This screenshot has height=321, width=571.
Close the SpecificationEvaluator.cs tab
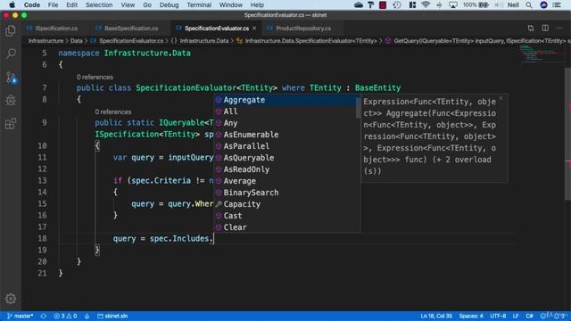[x=254, y=28]
